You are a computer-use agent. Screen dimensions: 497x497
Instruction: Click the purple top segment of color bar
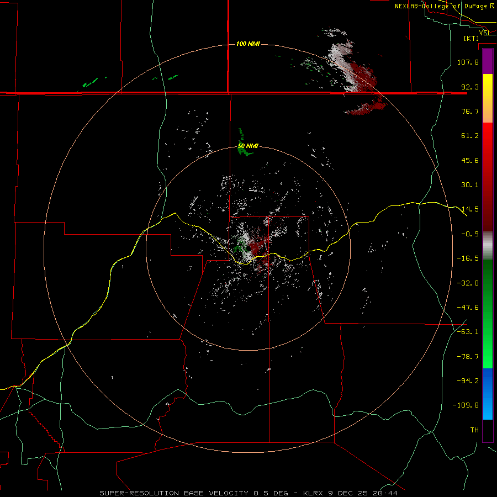point(488,62)
